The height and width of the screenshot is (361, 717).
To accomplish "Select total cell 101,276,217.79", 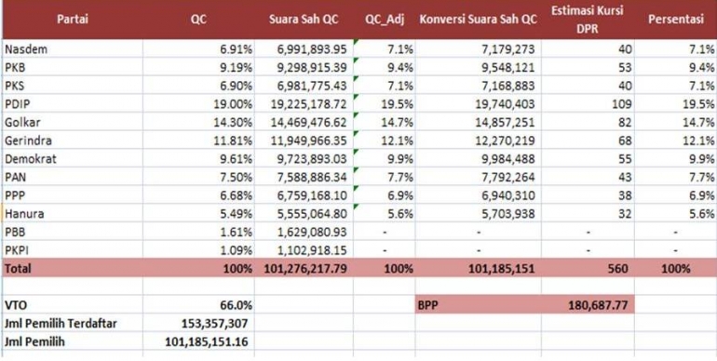I will 304,268.
